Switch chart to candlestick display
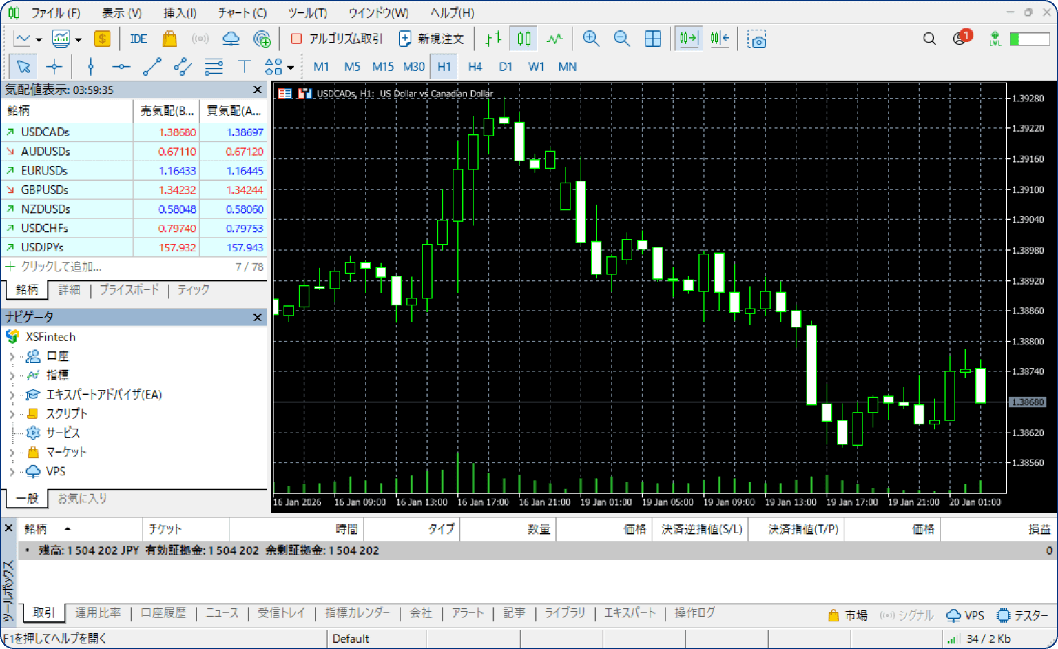 [524, 39]
